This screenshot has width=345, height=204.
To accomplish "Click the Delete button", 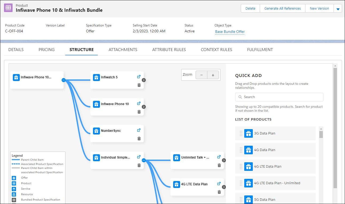I will click(250, 9).
